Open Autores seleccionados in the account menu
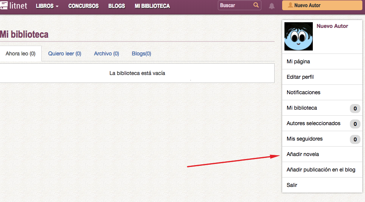Viewport: 365px width, 202px height. [x=322, y=123]
